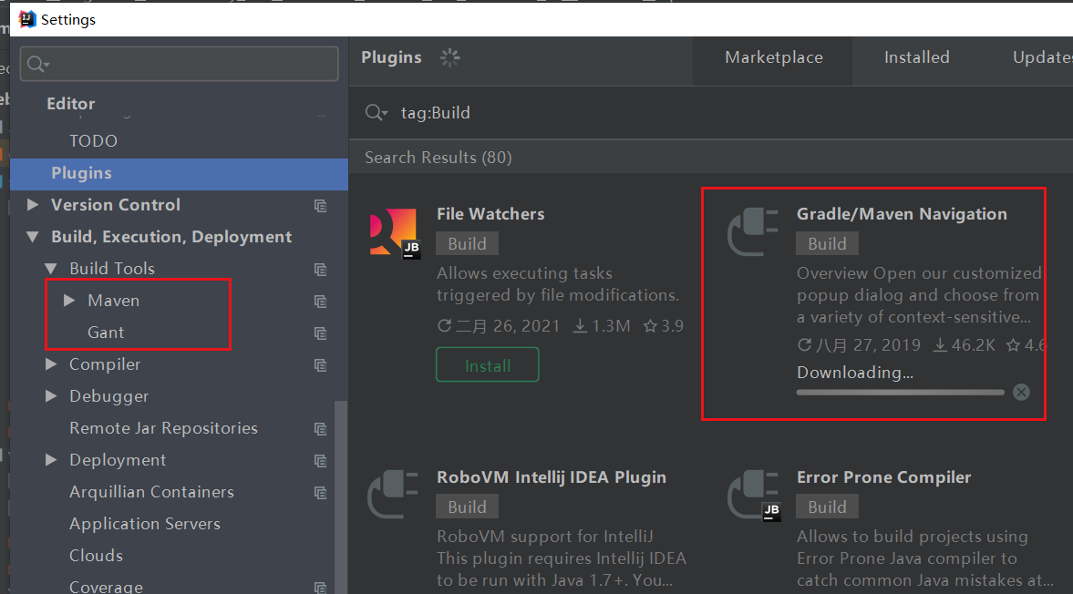The width and height of the screenshot is (1073, 594).
Task: Click Gradle/Maven Navigation download count icon
Action: click(x=940, y=345)
